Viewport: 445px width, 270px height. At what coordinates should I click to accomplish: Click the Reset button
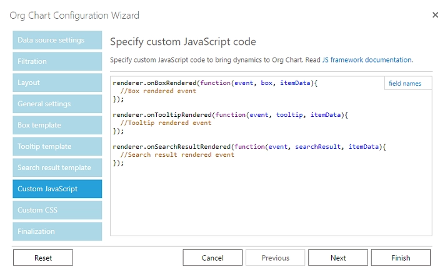pyautogui.click(x=43, y=257)
